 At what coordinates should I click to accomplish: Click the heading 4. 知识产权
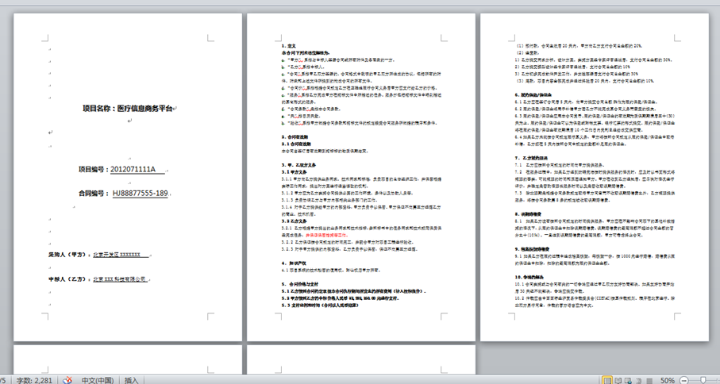[292, 263]
